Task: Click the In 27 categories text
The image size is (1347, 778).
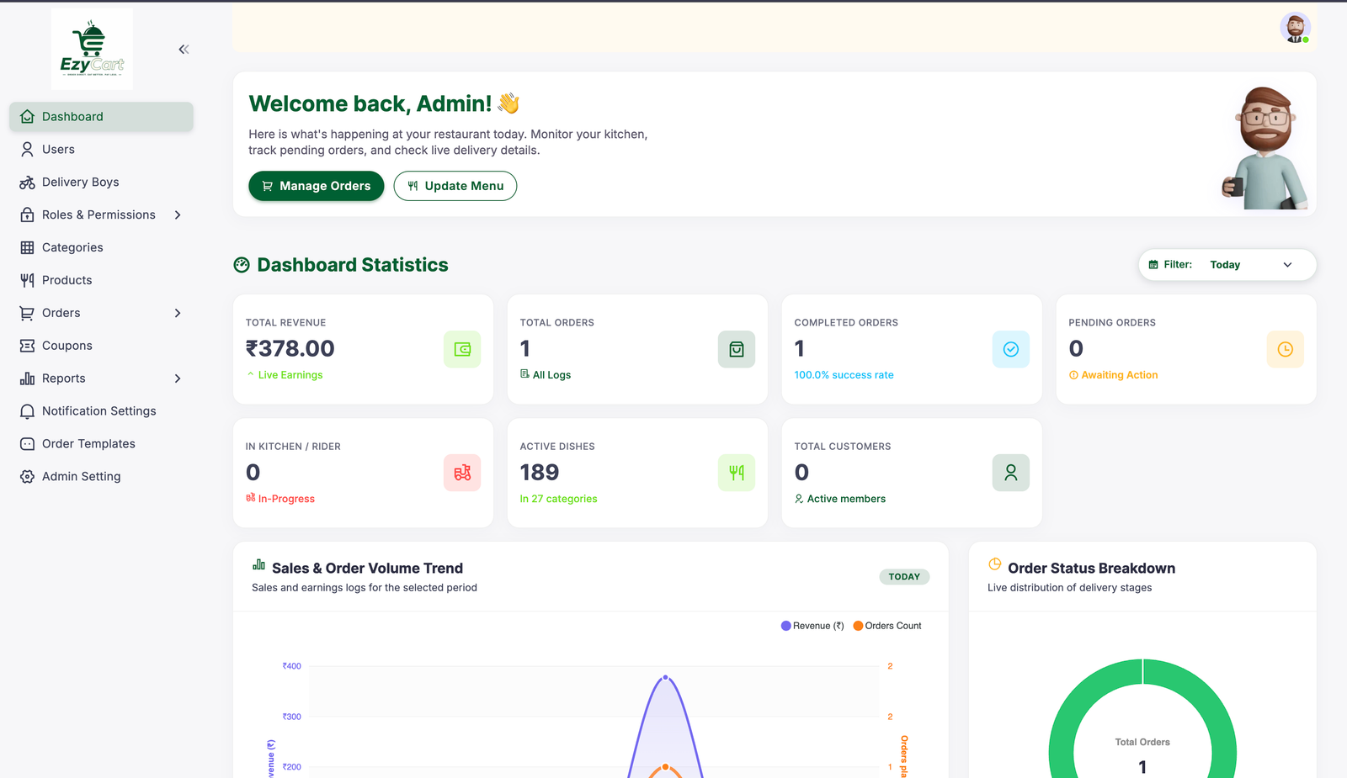Action: [559, 499]
